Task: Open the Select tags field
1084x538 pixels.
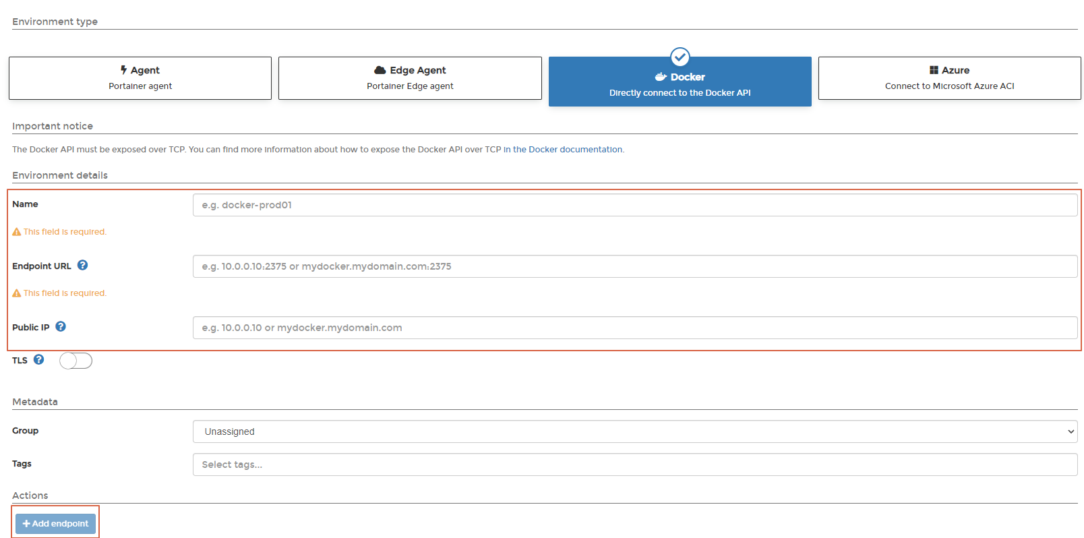Action: [x=635, y=465]
